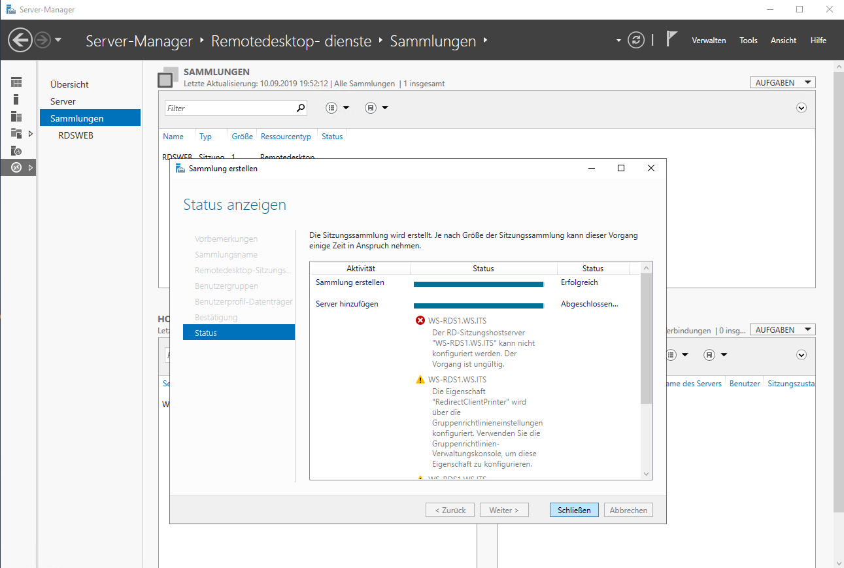Open the RDSWEB collection entry

click(x=76, y=135)
